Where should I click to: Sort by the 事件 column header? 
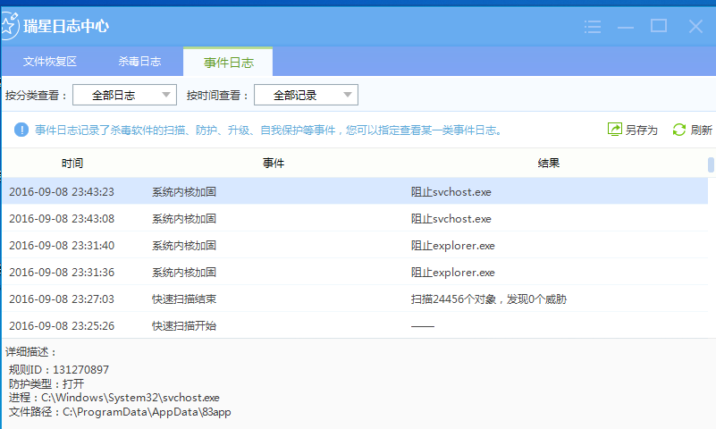tap(274, 163)
